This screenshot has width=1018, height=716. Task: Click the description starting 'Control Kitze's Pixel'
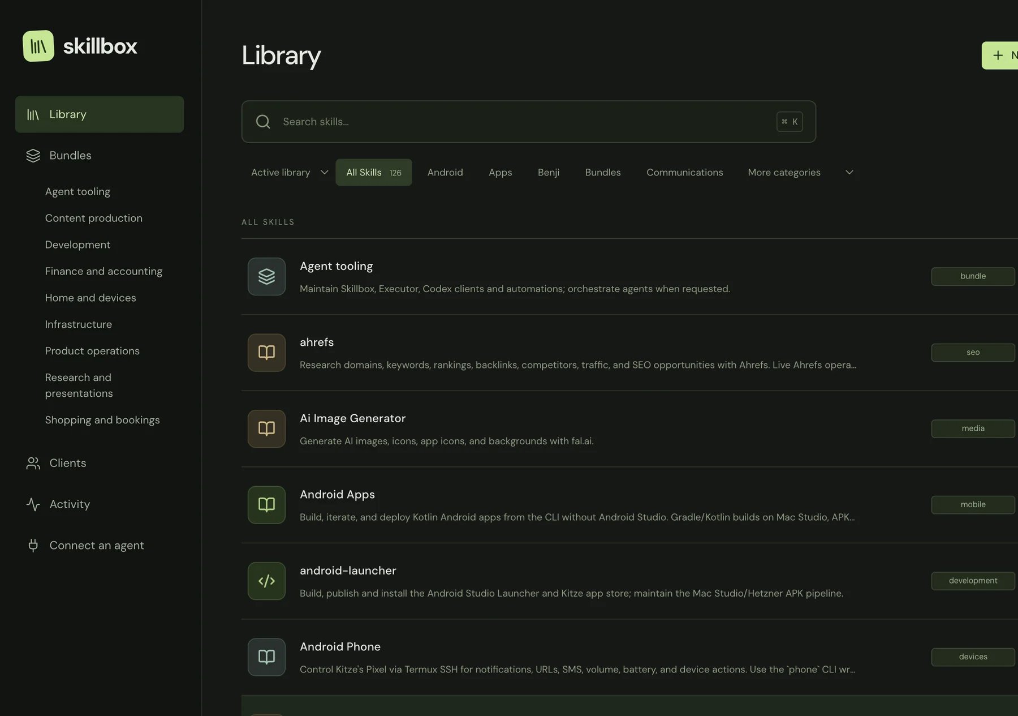pos(577,670)
